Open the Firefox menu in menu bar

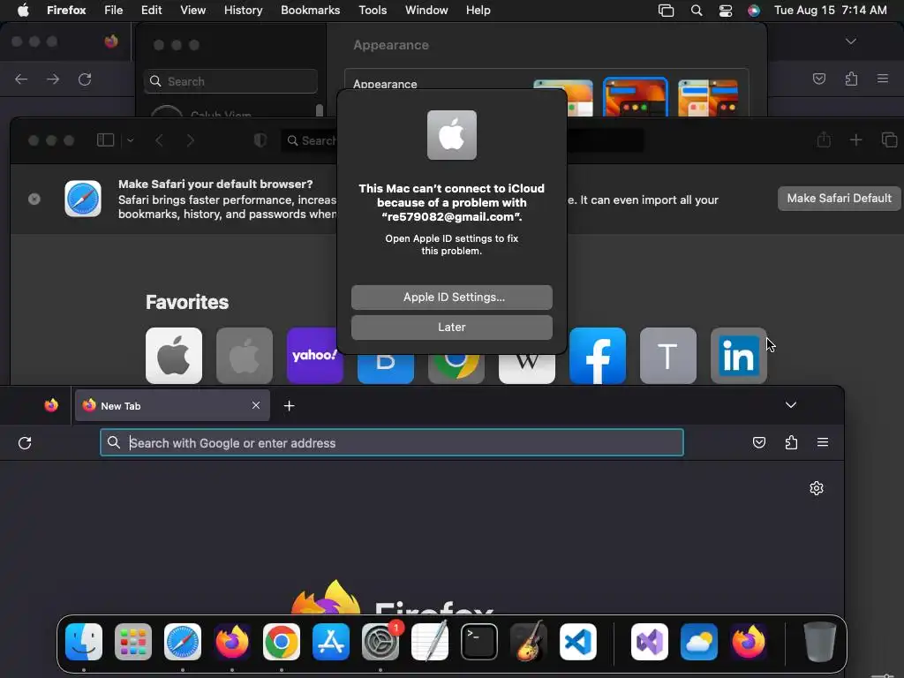pos(66,10)
